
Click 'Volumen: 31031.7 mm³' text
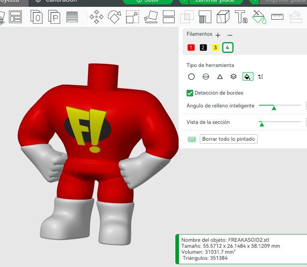(208, 252)
